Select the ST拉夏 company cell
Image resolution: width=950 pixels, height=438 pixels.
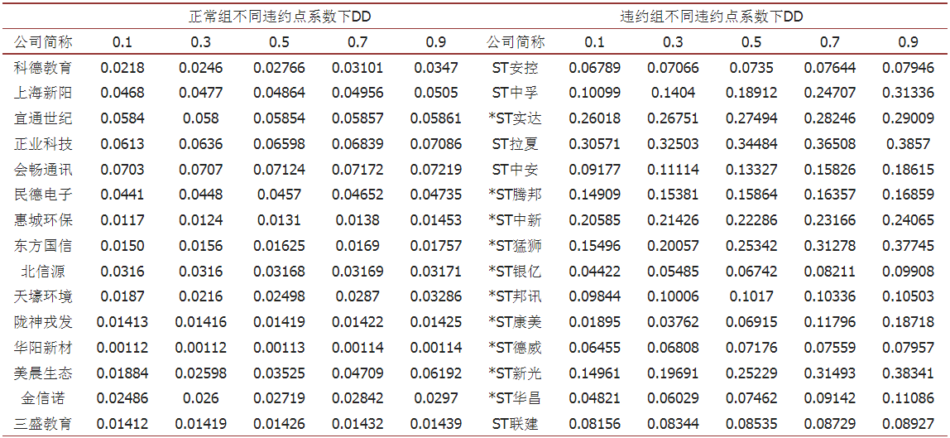click(515, 144)
